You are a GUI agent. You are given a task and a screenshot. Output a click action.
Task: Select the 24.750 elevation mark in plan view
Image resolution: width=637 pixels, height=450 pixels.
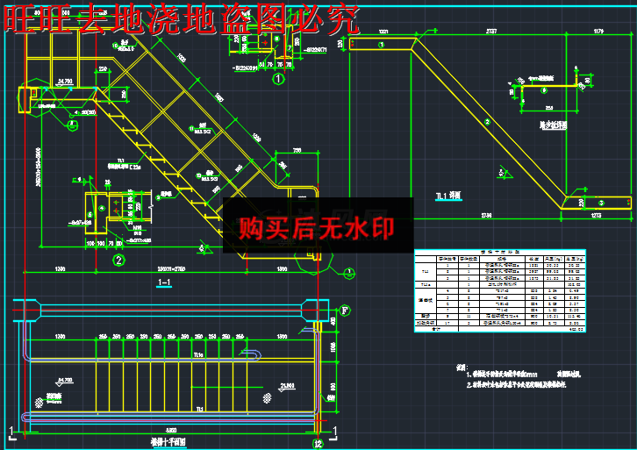pyautogui.click(x=65, y=380)
